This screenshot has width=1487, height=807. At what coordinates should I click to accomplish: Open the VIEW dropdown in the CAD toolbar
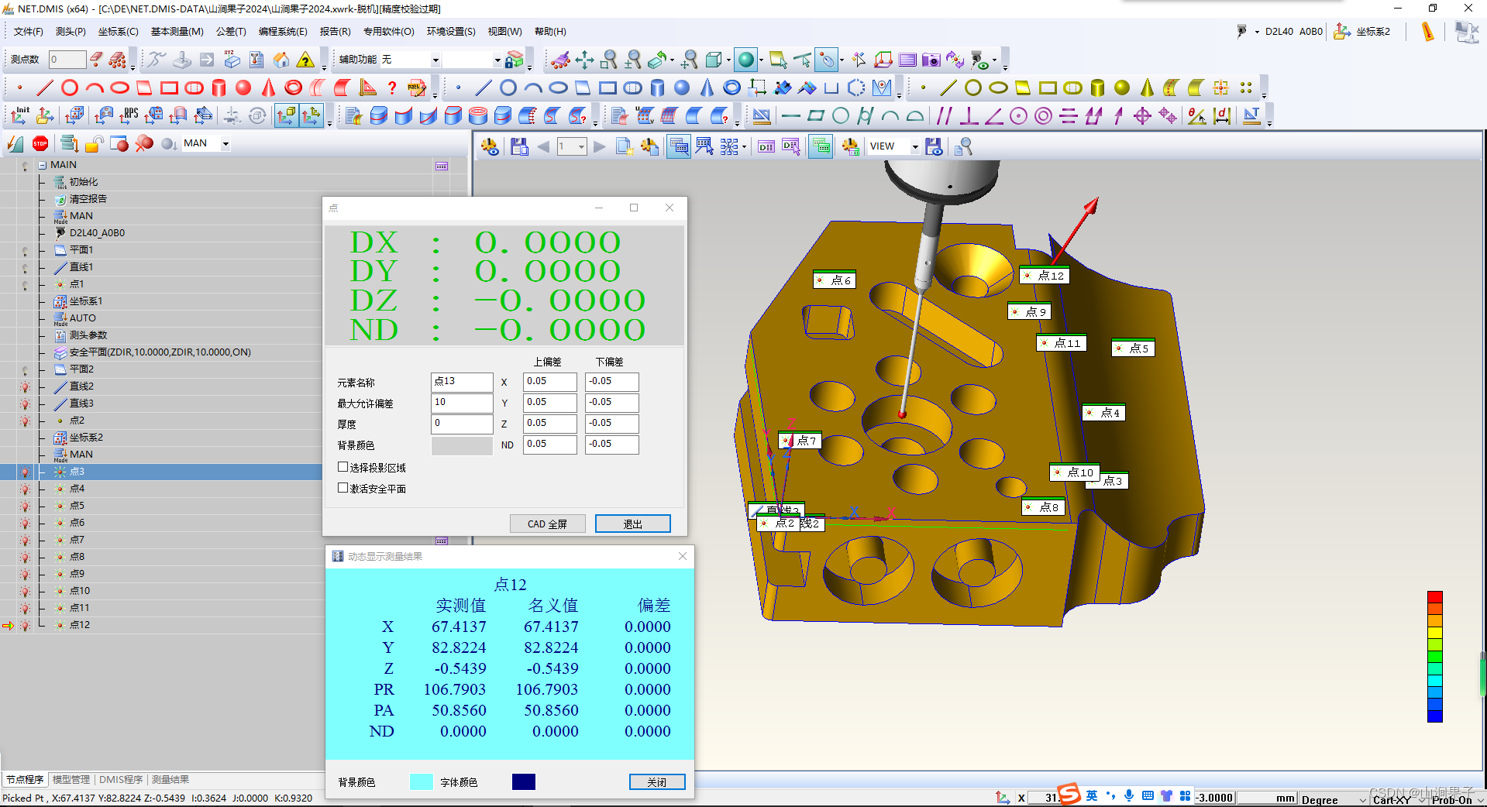(914, 146)
